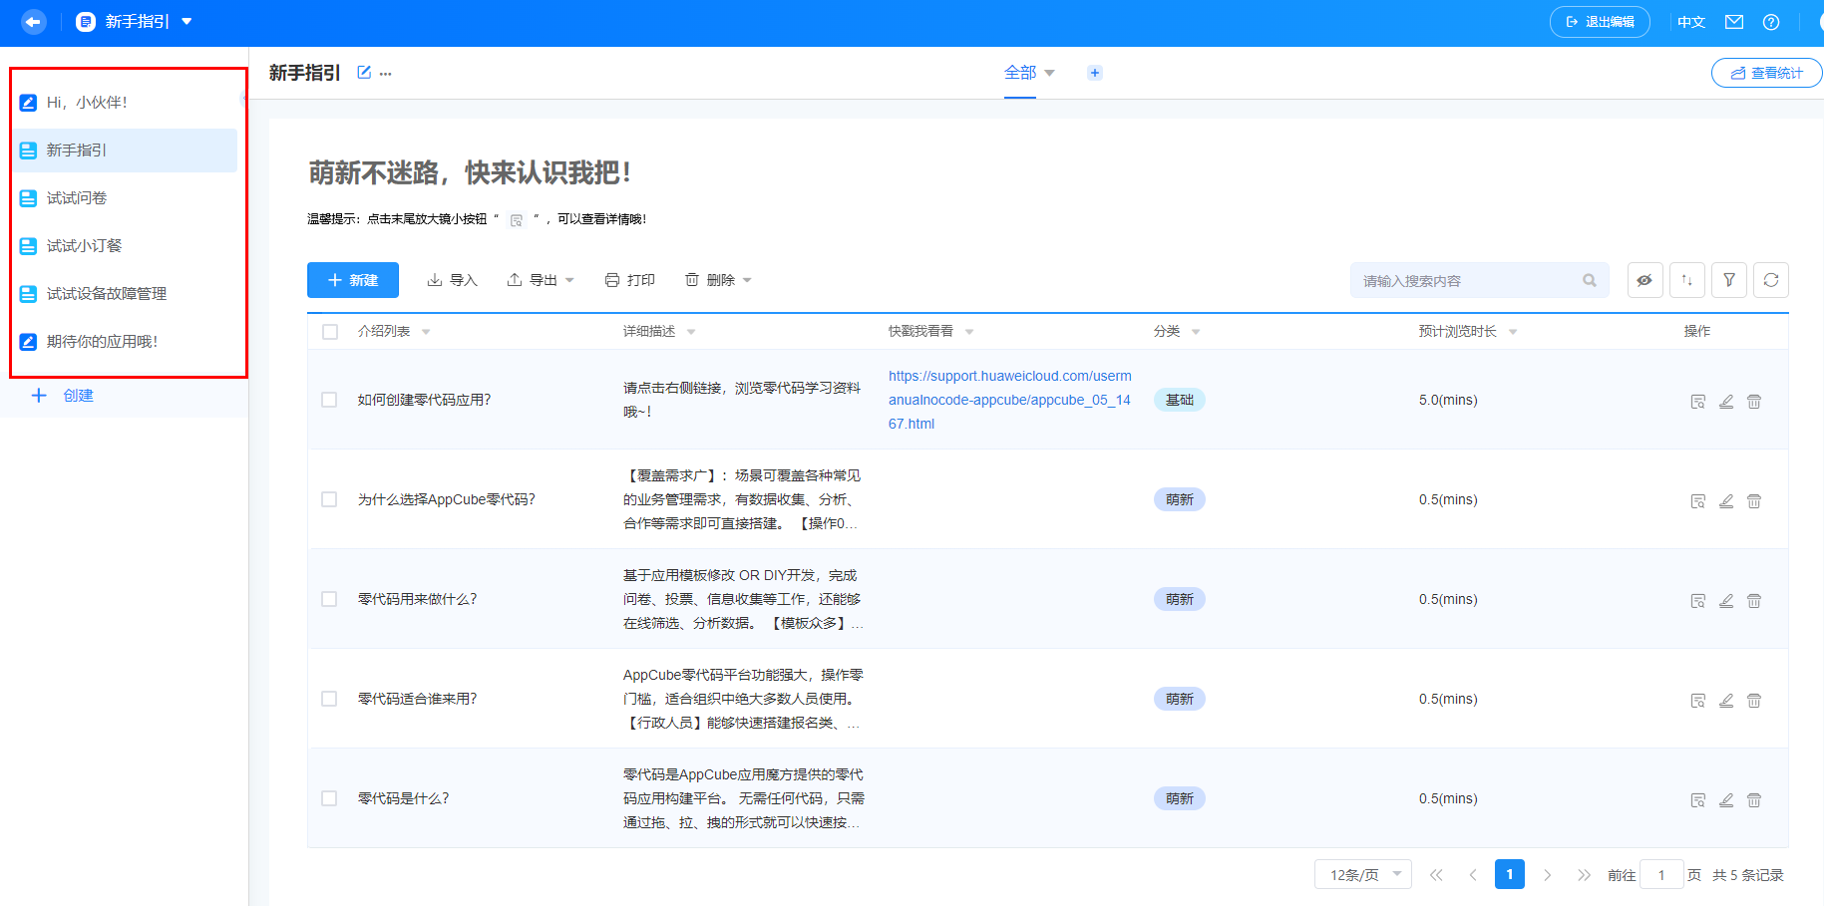Click the magnifier detail icon on 零代码用来做什么 row
1824x906 pixels.
[x=1698, y=600]
